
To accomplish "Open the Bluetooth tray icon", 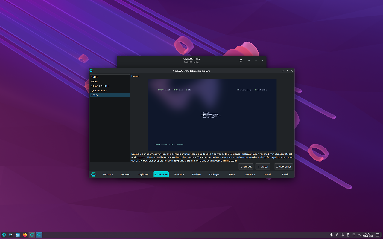I will click(x=337, y=235).
